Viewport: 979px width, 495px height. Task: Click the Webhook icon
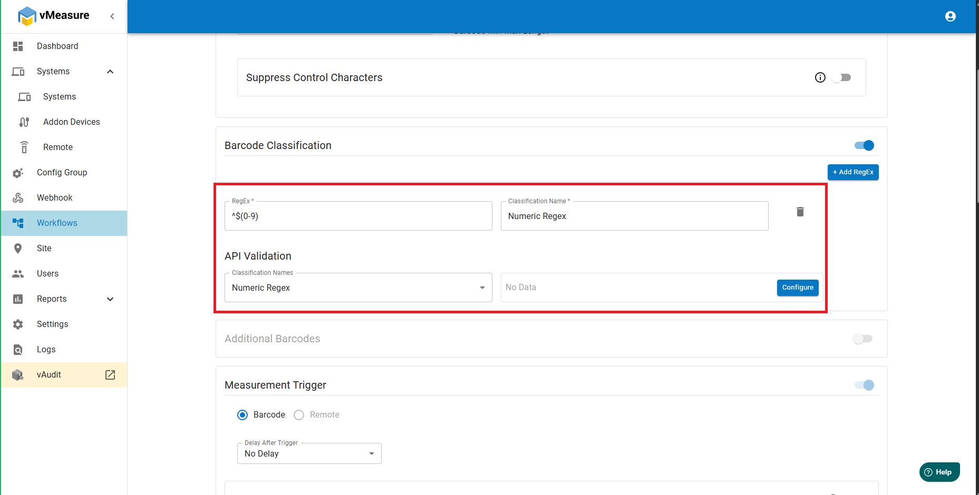18,198
